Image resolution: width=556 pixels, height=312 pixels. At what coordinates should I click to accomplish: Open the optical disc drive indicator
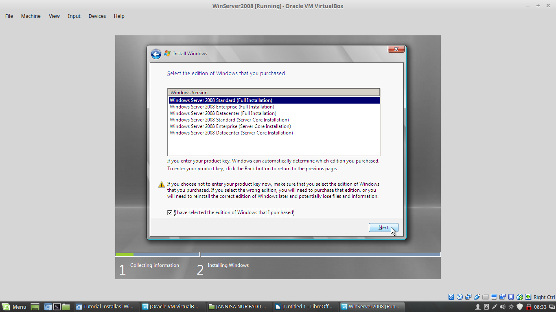[460, 297]
